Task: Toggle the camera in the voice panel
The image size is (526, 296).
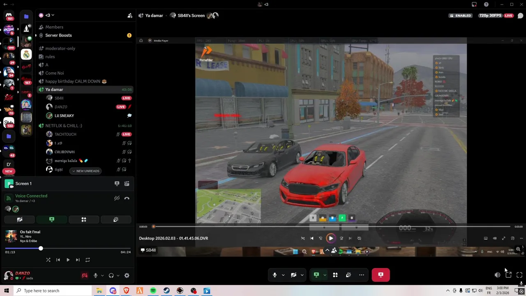Action: coord(19,220)
